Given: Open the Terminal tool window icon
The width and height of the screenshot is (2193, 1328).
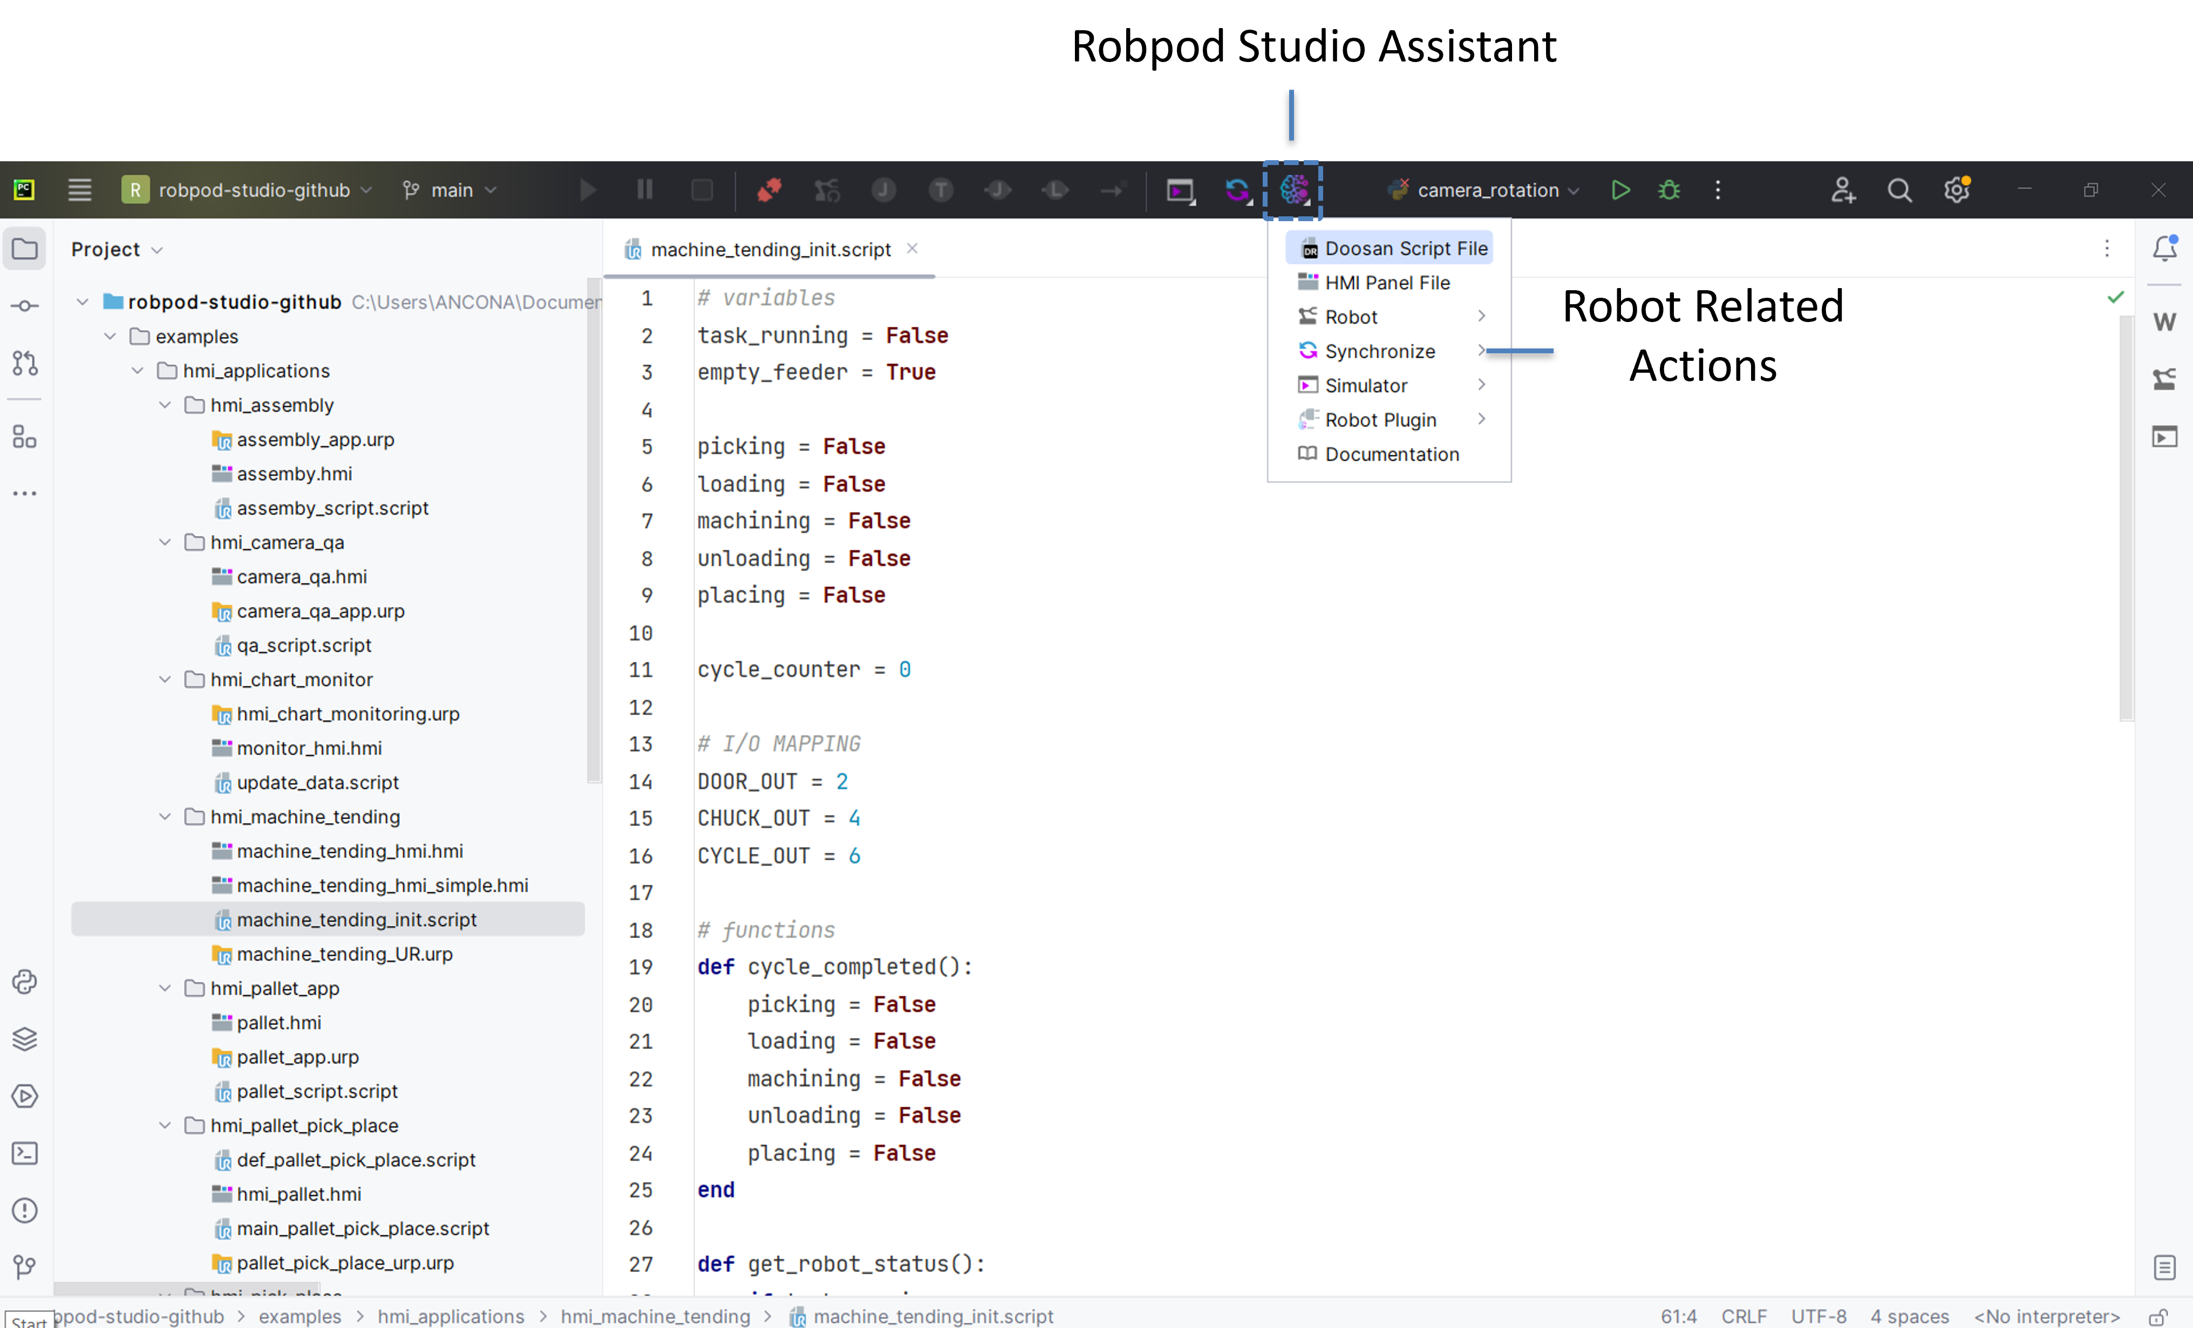Looking at the screenshot, I should point(25,1154).
